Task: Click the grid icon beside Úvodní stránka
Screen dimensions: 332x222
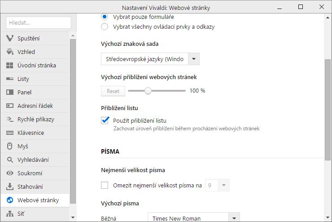Action: point(10,65)
